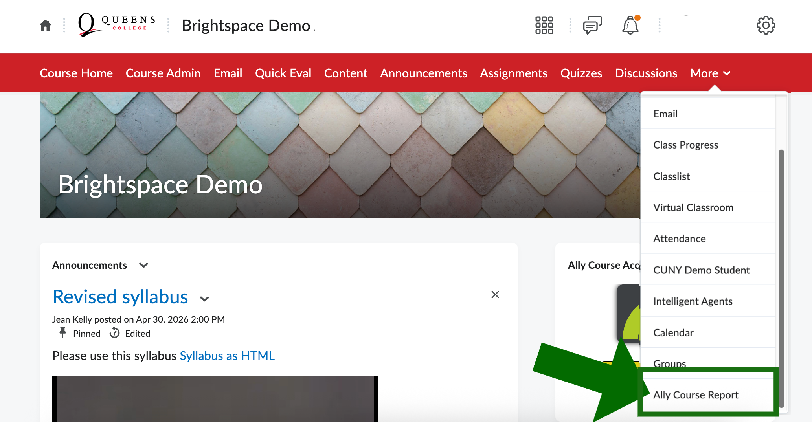Click the Queens College logo

click(116, 25)
